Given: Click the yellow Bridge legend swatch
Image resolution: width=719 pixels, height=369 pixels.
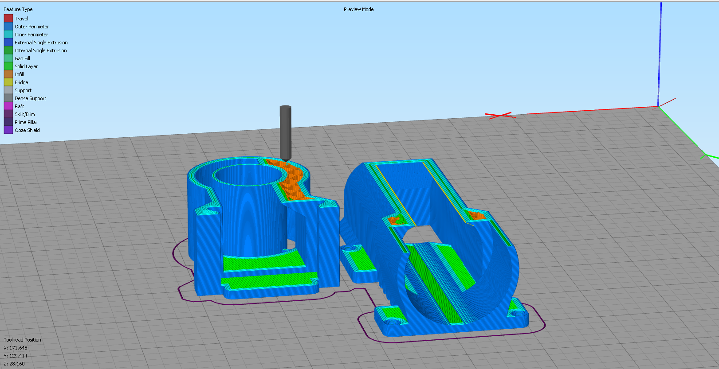Looking at the screenshot, I should pos(8,82).
